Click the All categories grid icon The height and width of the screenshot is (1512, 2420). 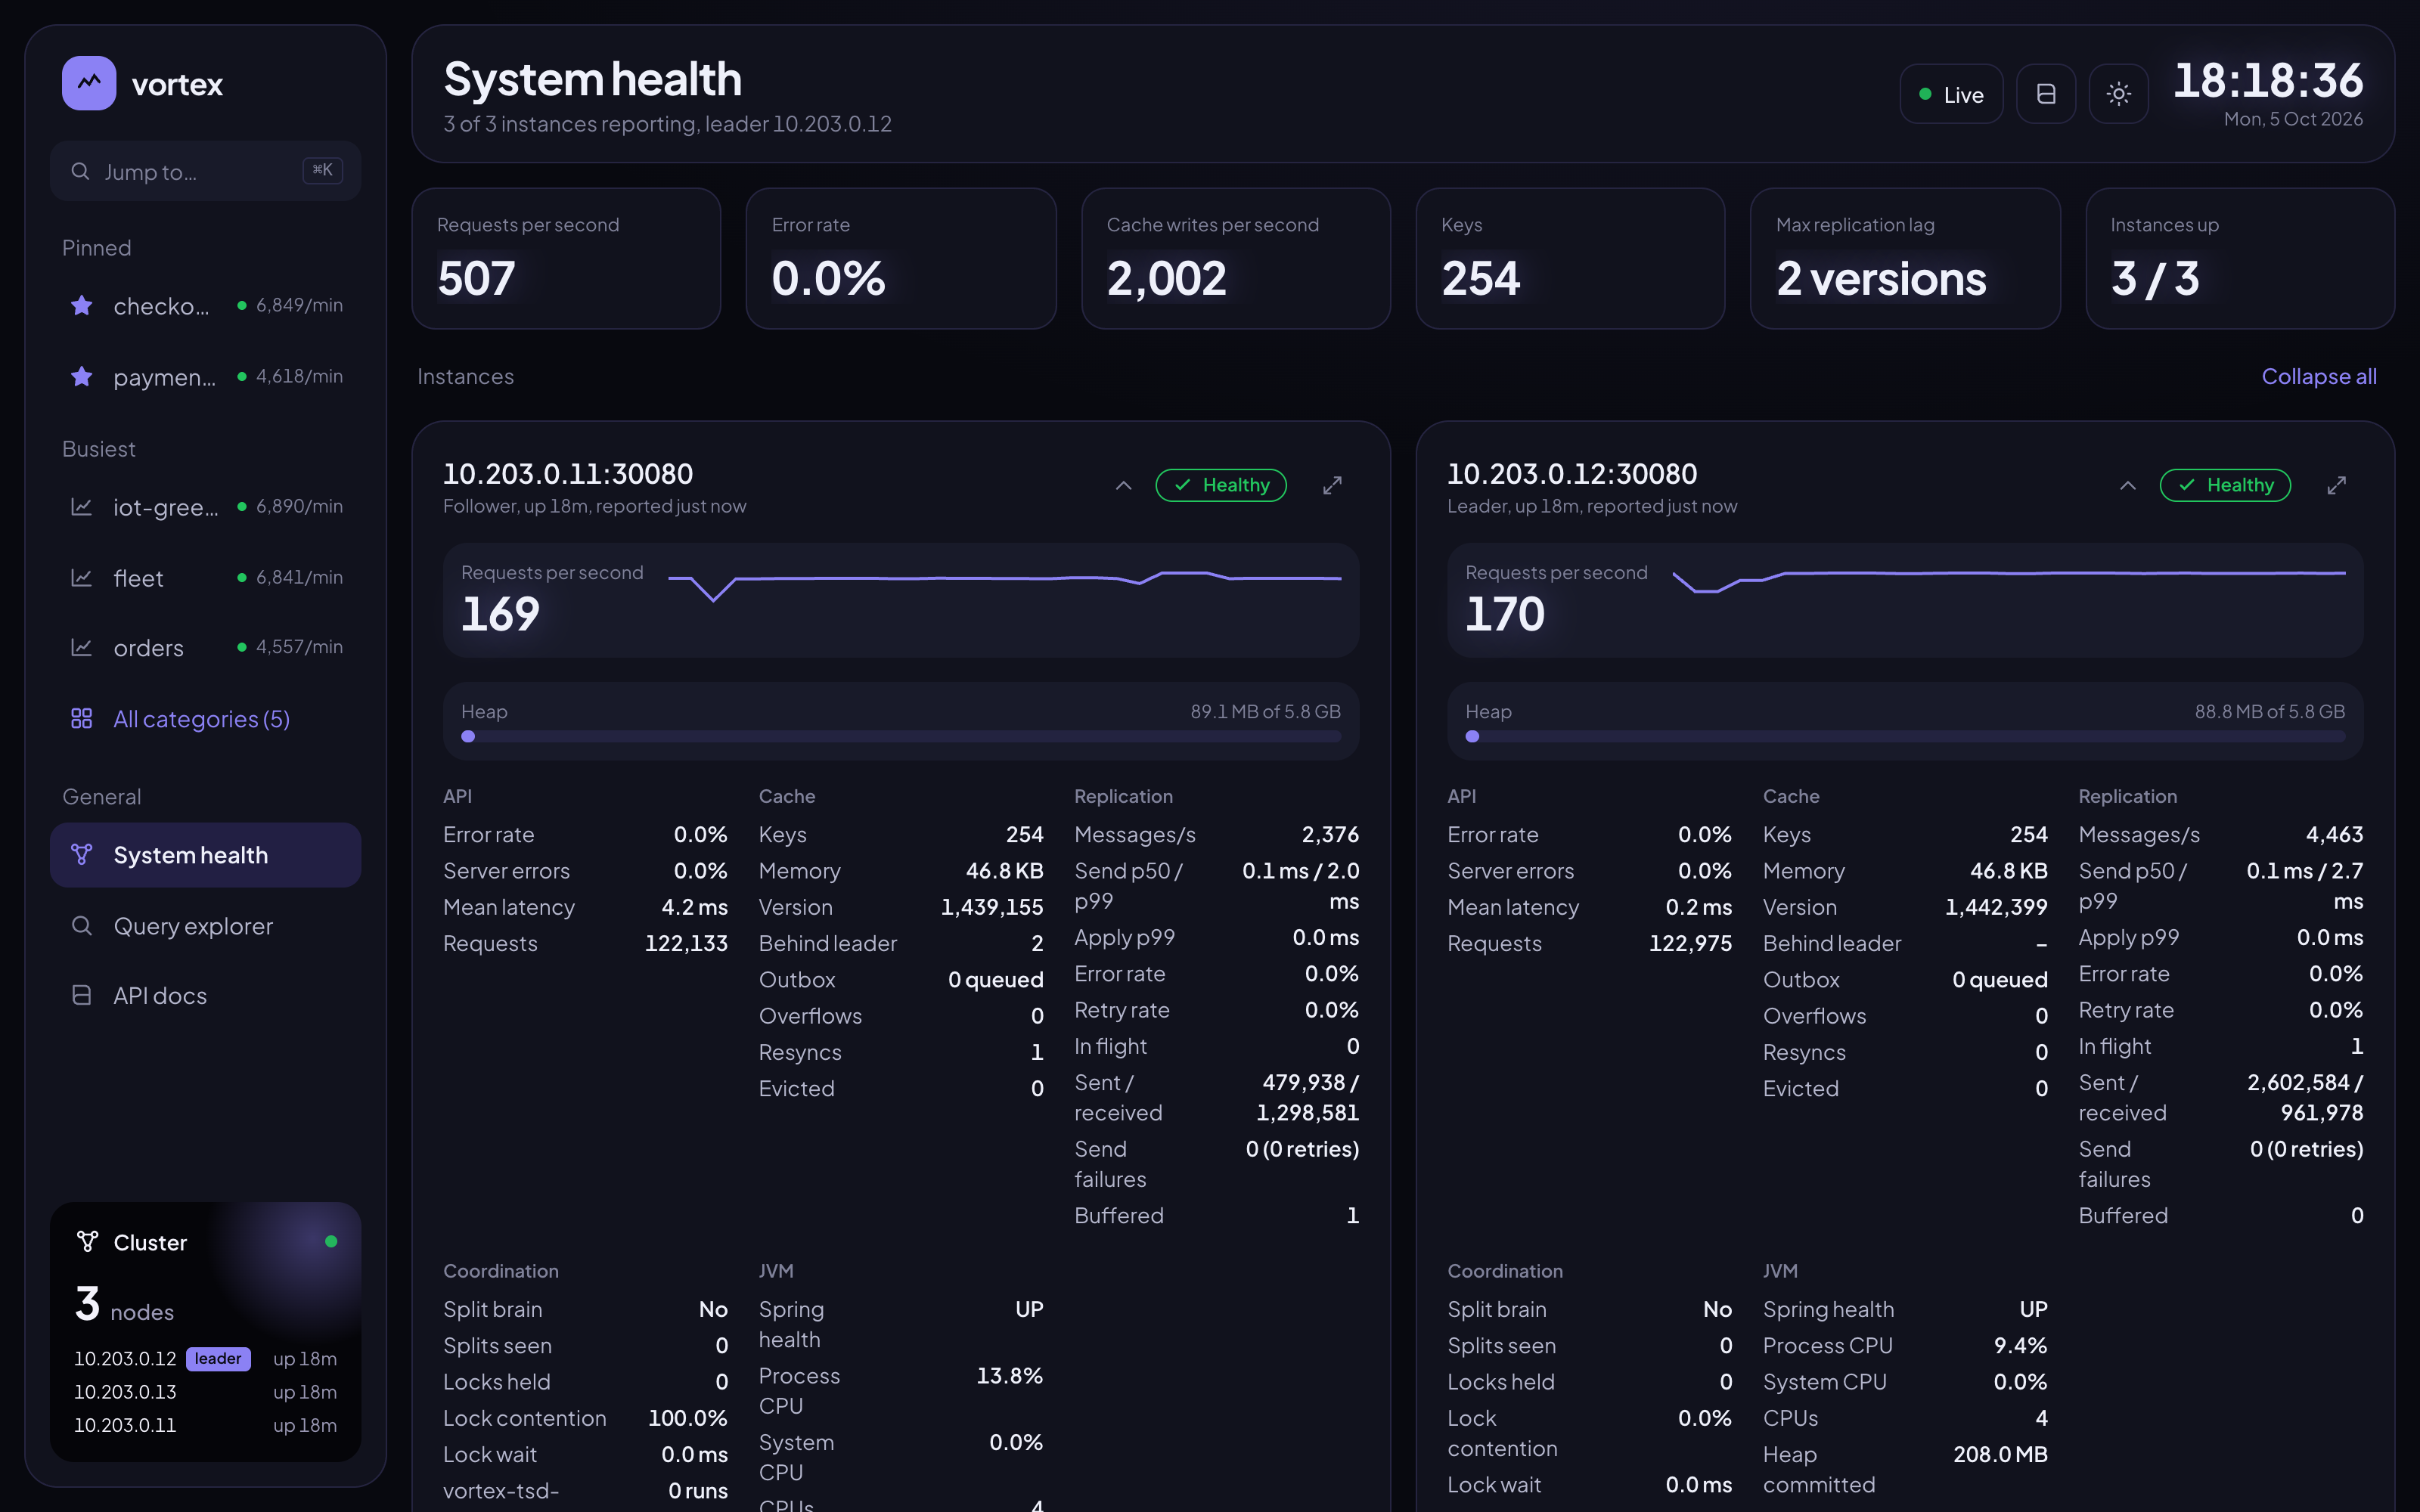click(x=82, y=719)
